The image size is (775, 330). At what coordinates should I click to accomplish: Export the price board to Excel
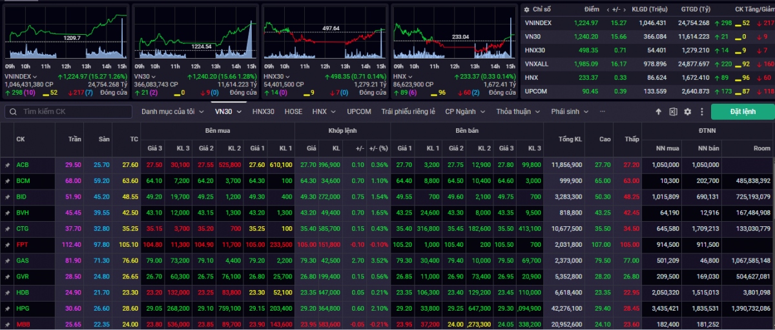point(673,112)
